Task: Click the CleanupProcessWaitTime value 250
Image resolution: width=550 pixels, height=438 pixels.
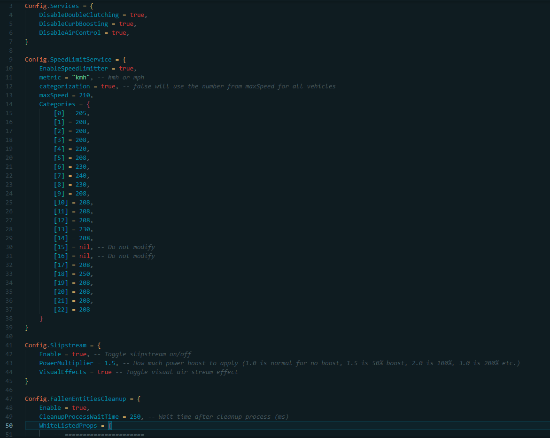Action: tap(134, 417)
